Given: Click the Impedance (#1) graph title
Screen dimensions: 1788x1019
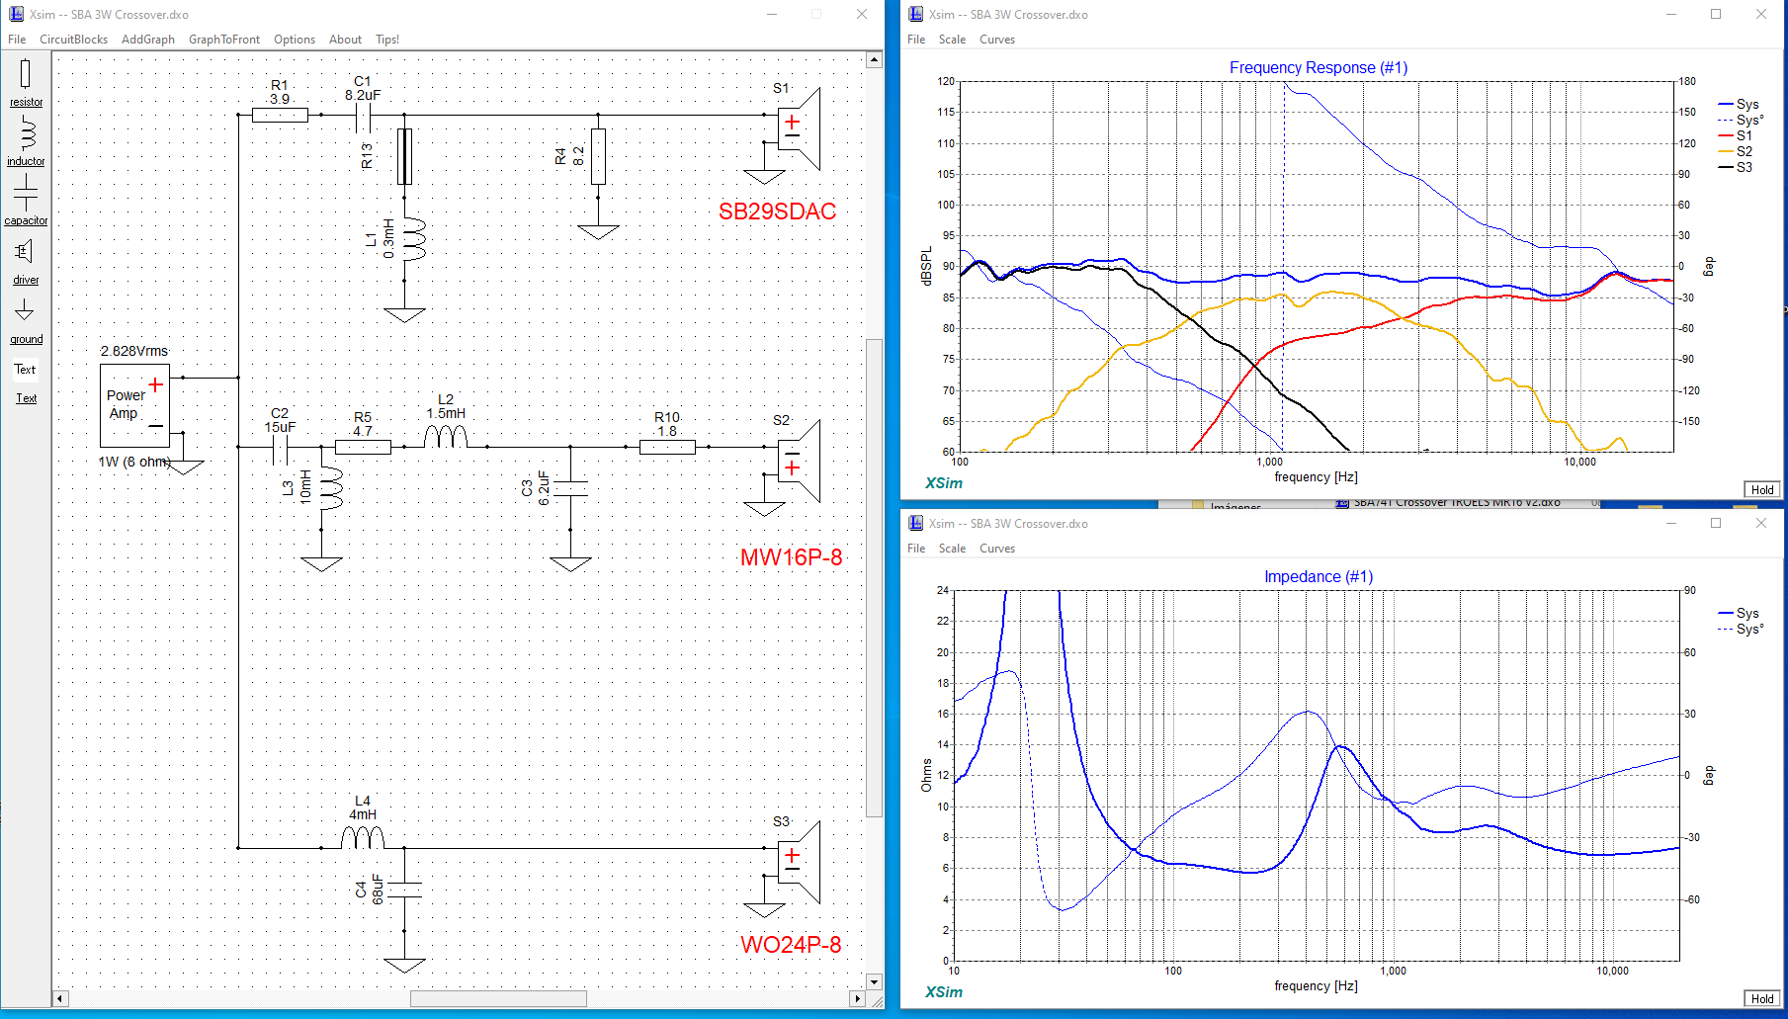Looking at the screenshot, I should (1319, 576).
